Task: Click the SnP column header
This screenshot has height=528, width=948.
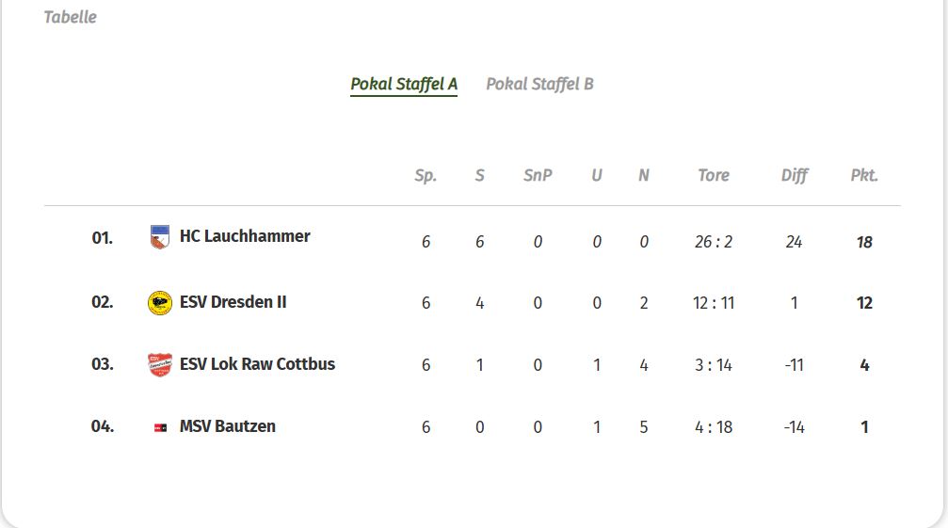Action: [x=538, y=175]
